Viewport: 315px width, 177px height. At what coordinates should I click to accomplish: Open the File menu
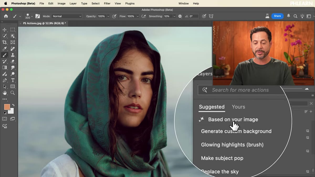pos(42,3)
